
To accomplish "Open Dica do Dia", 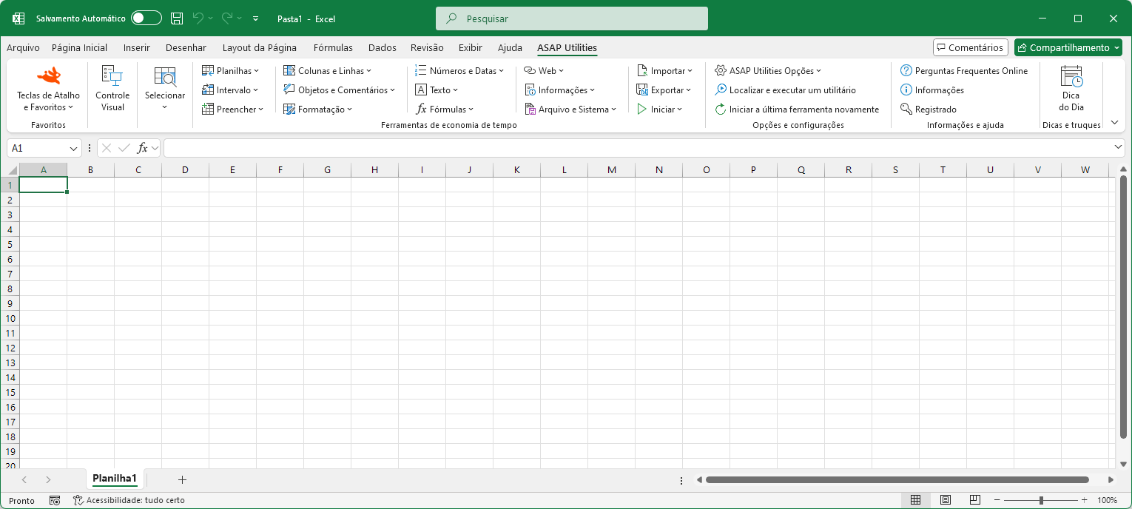I will tap(1071, 89).
